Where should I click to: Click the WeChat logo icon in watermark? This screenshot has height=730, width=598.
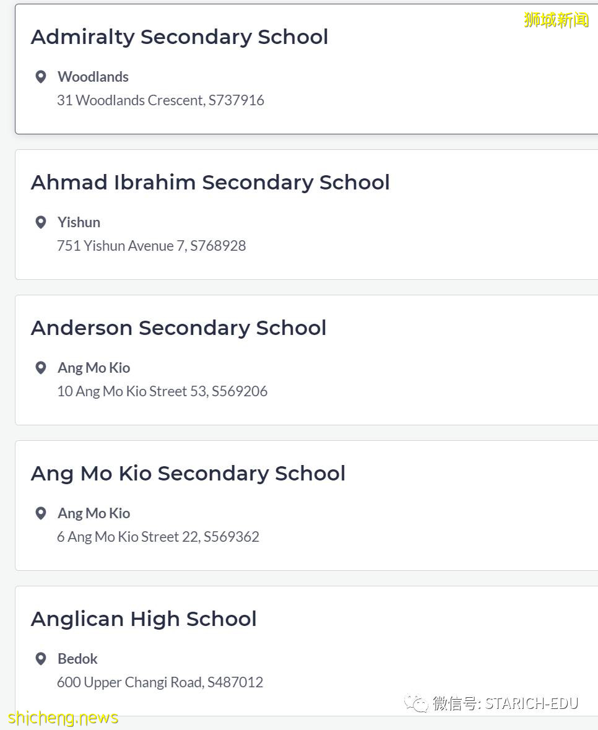(415, 703)
